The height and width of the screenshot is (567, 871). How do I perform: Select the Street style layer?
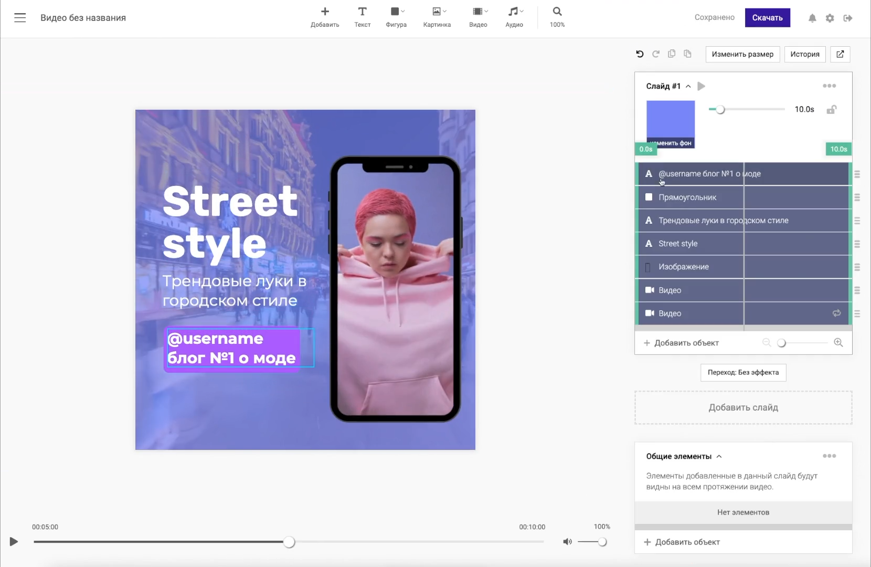[678, 244]
